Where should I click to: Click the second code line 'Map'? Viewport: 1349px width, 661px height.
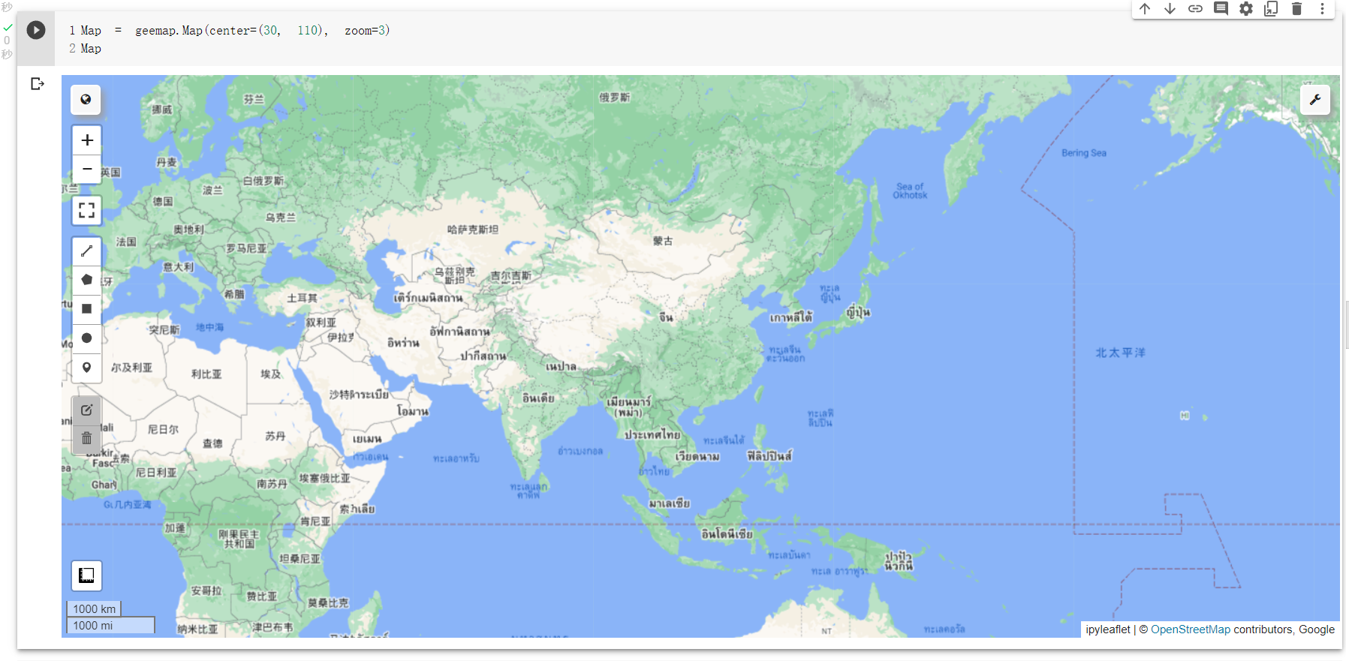tap(91, 48)
